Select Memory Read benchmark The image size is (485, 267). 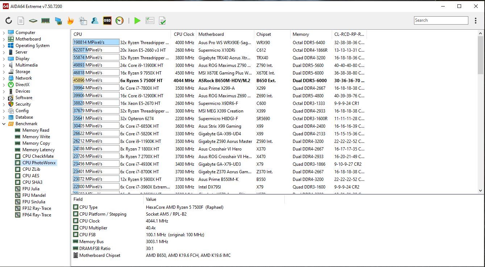click(x=35, y=130)
